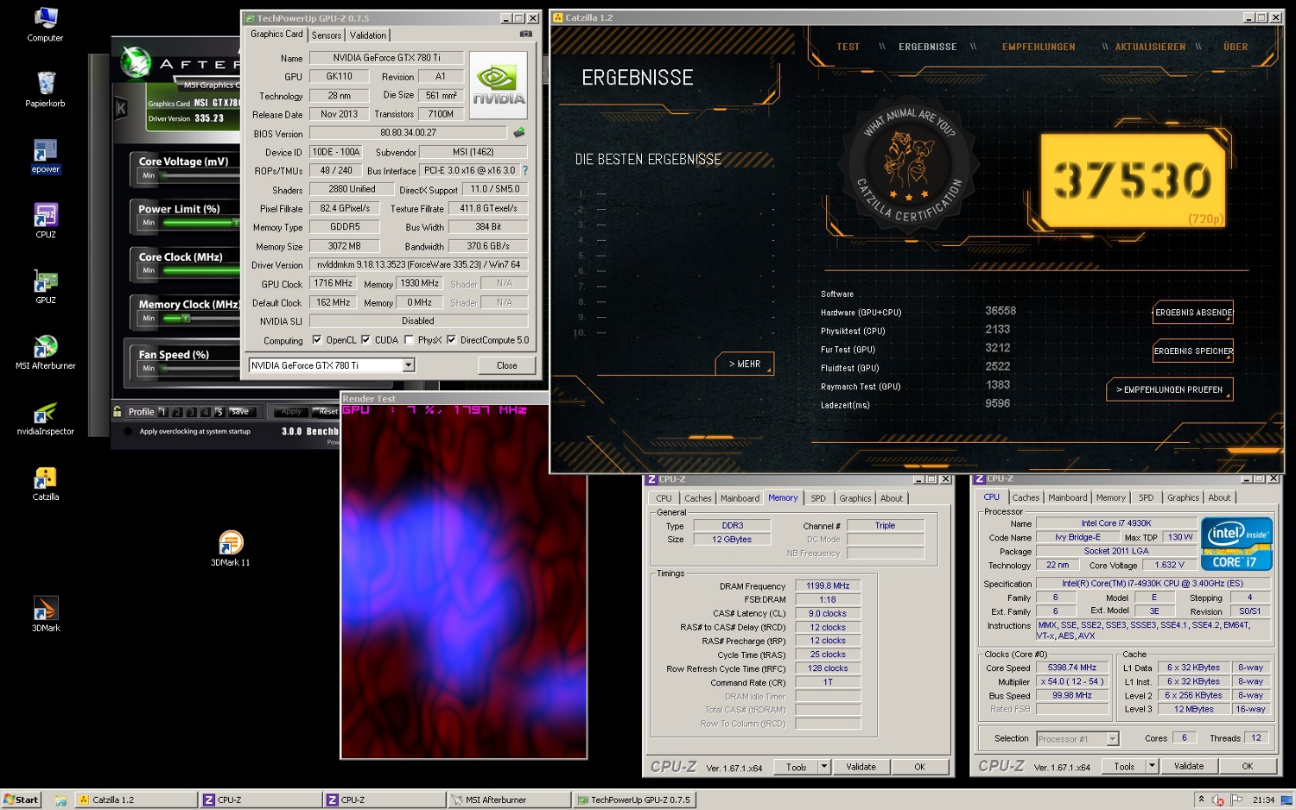Click the NVIDIA logo in GPU-Z

click(499, 85)
